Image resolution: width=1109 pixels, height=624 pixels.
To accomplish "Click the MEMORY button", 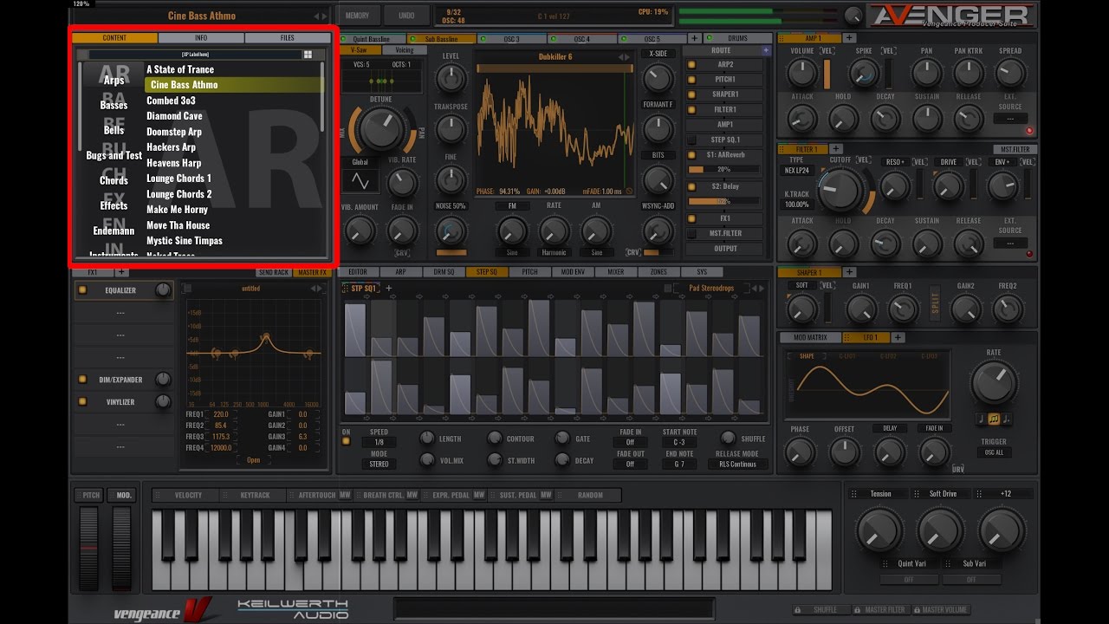I will click(357, 16).
